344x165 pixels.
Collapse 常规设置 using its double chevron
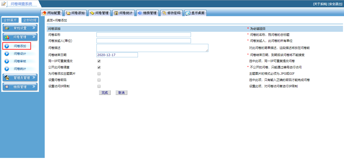tap(34, 28)
